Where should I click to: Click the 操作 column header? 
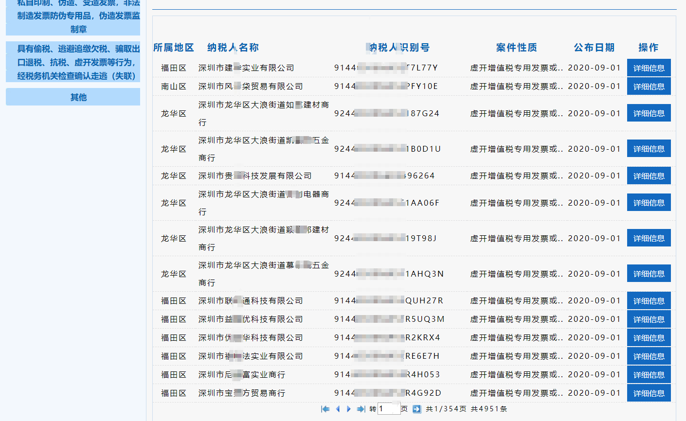(x=649, y=48)
